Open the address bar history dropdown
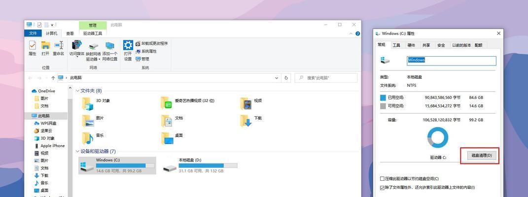The image size is (528, 197). tap(277, 78)
